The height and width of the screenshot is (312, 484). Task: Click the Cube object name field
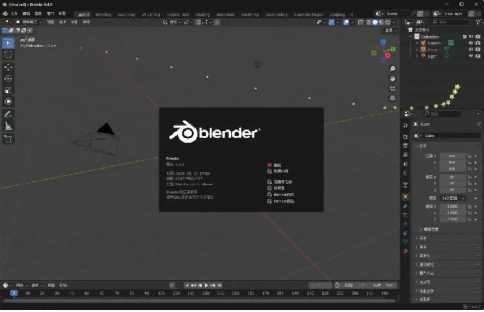447,136
